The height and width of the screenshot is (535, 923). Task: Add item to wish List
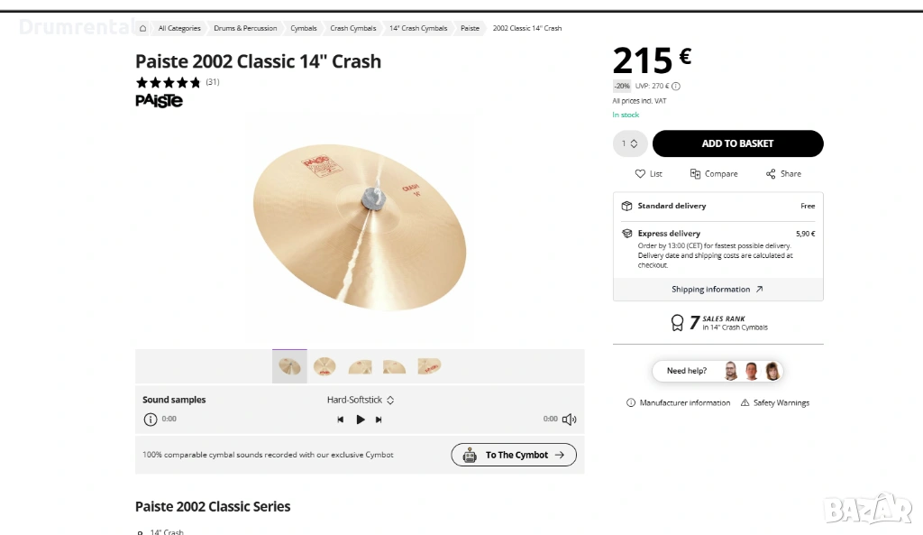point(648,173)
